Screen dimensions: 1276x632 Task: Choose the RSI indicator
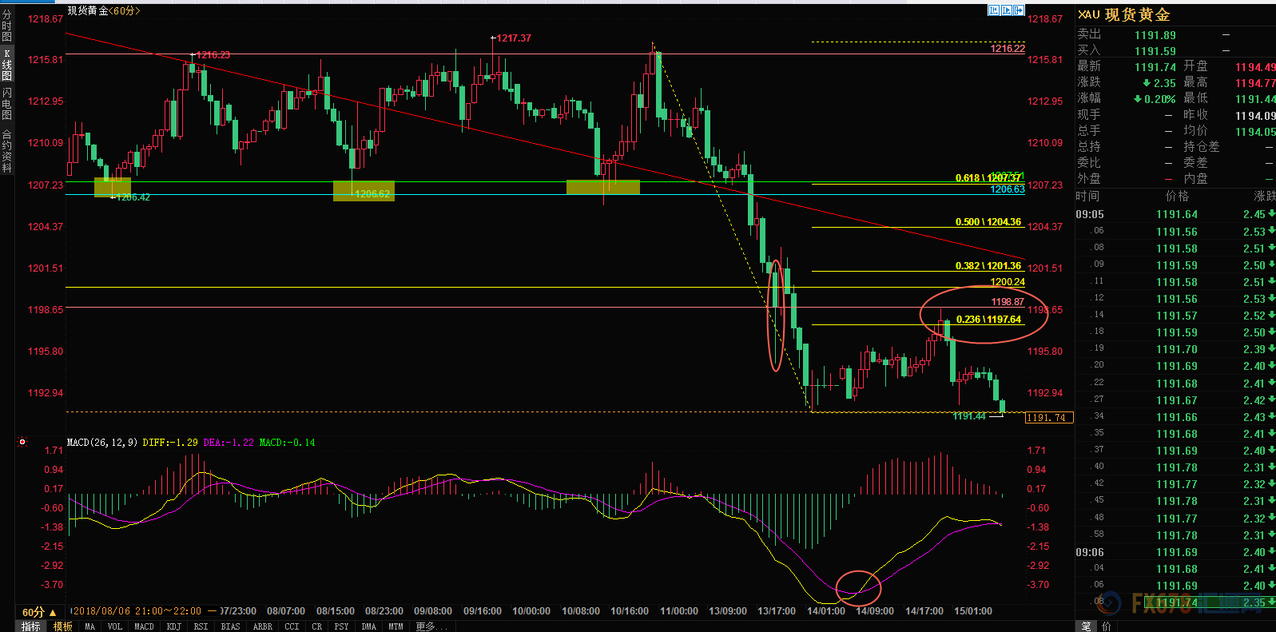[201, 626]
